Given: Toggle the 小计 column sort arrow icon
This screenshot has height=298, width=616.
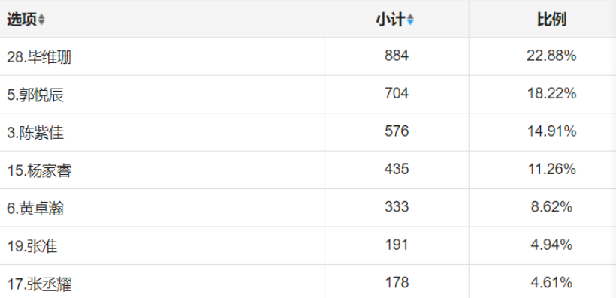Looking at the screenshot, I should (x=410, y=20).
